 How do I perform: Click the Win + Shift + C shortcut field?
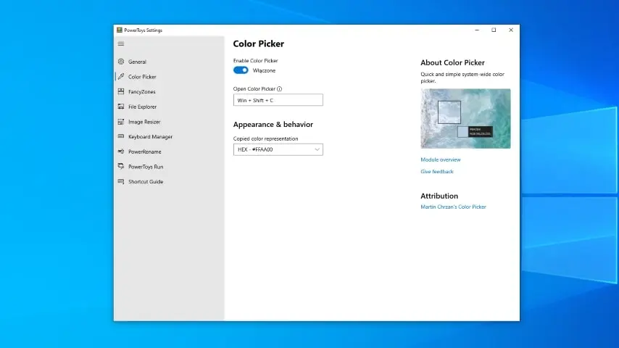click(278, 100)
